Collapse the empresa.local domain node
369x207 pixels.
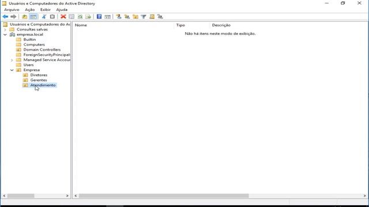pyautogui.click(x=5, y=34)
